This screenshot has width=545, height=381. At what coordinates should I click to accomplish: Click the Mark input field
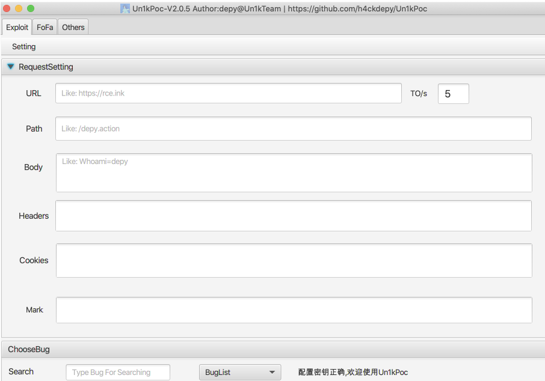pyautogui.click(x=294, y=309)
